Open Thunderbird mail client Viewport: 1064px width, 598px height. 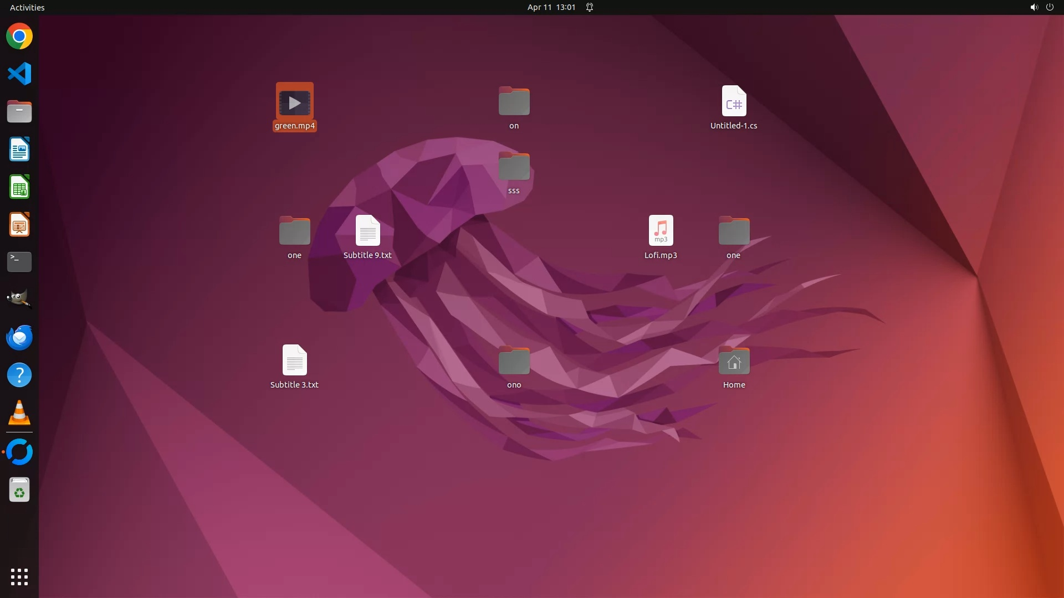click(19, 337)
